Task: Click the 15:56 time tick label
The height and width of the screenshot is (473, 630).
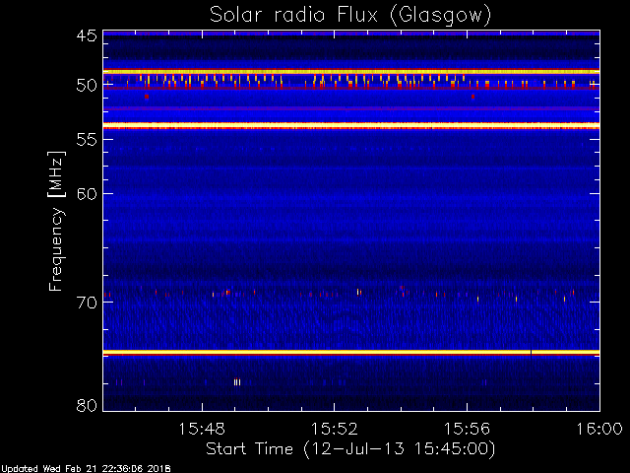Action: pyautogui.click(x=467, y=430)
